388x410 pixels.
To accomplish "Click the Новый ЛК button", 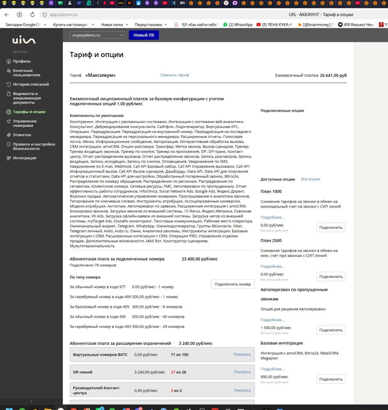I will [x=144, y=35].
